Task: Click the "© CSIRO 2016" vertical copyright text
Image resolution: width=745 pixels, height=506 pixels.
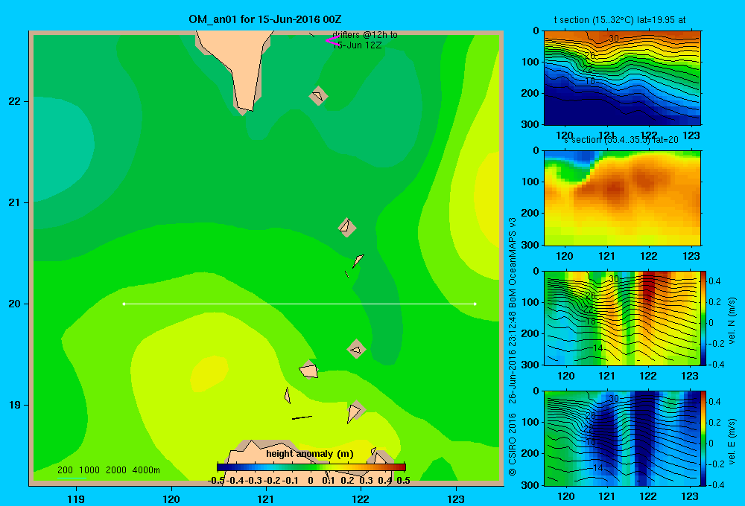Action: point(513,444)
